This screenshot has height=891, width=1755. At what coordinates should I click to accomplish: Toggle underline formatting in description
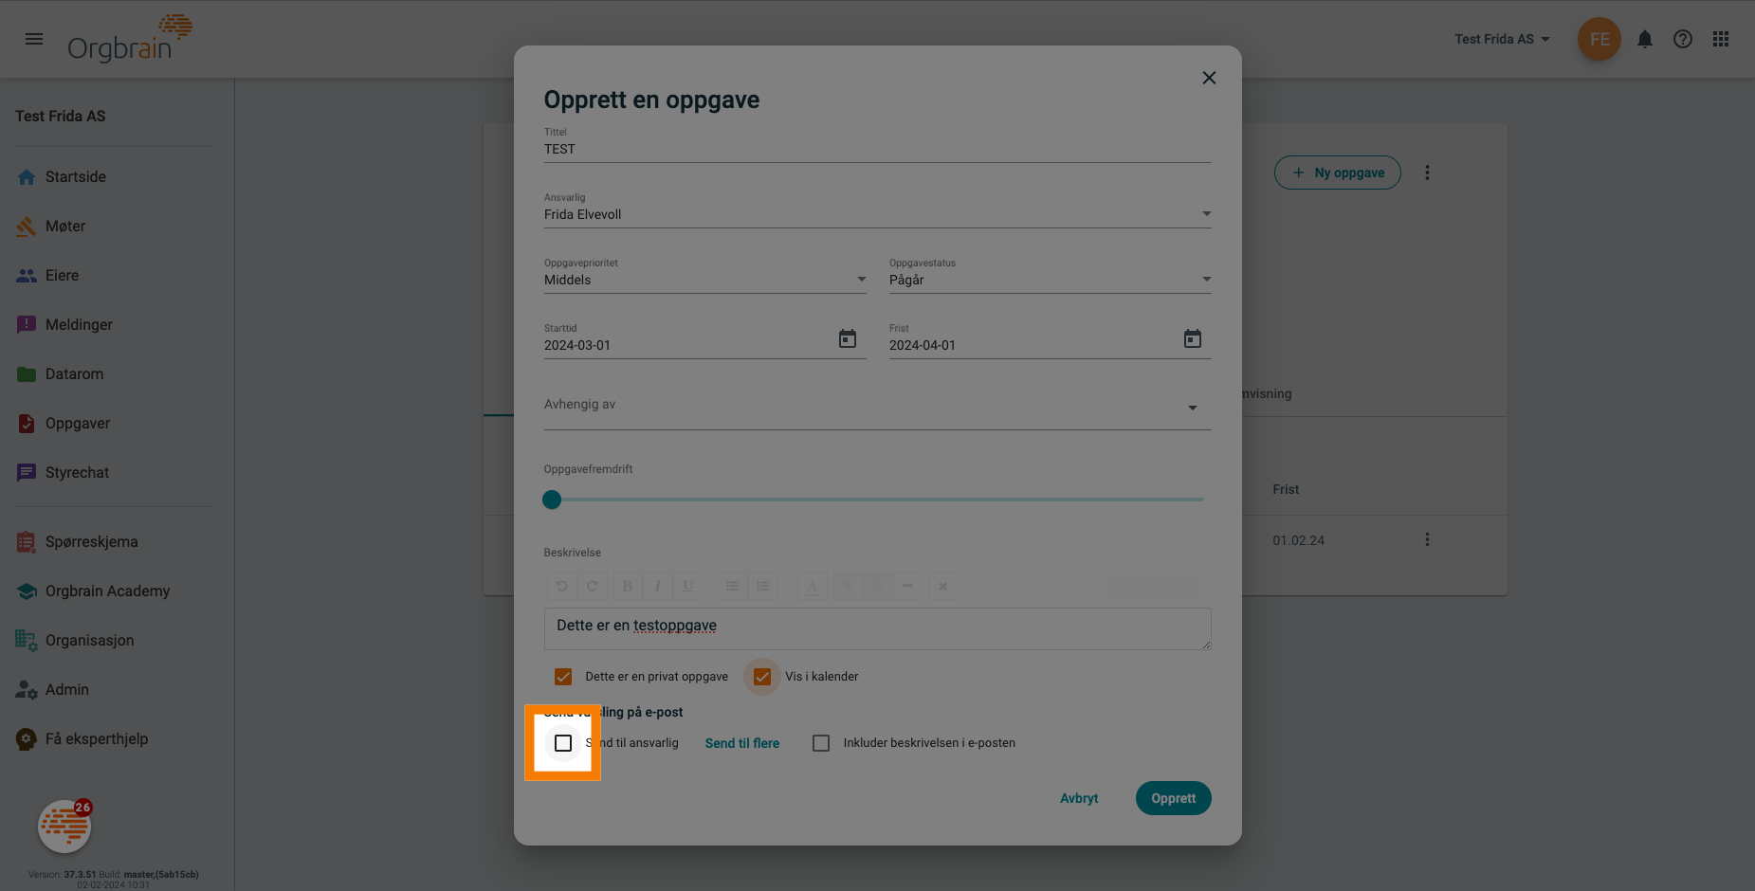pyautogui.click(x=688, y=586)
